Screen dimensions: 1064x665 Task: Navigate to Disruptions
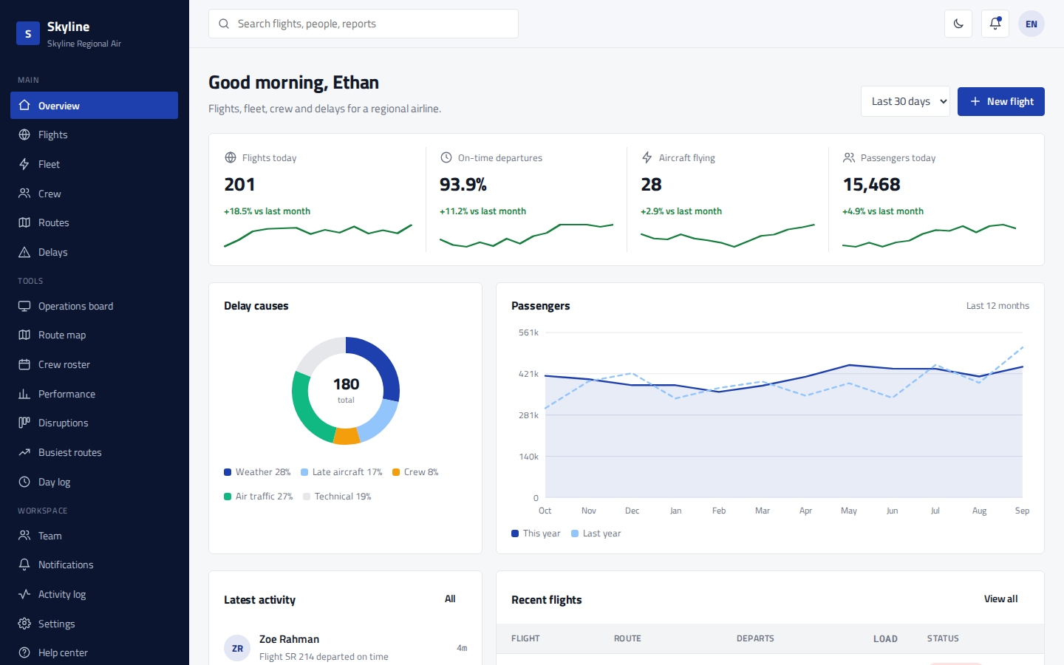click(94, 423)
